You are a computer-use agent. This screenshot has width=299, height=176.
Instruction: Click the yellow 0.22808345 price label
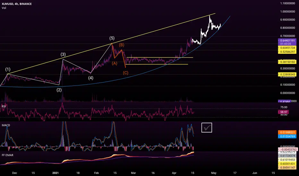pyautogui.click(x=287, y=74)
